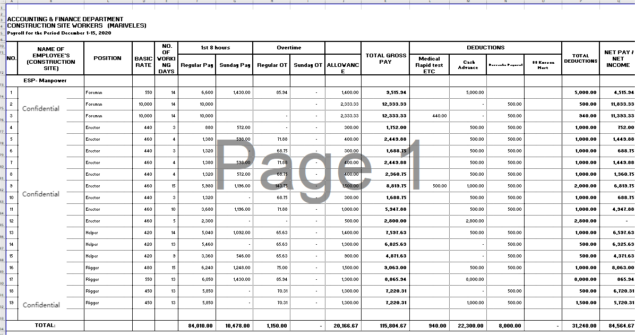Click 'CONSTRUCTION SITE WORKERS (MARIVELES)' heading
Image resolution: width=635 pixels, height=335 pixels.
pyautogui.click(x=76, y=25)
